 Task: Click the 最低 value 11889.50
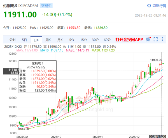pos(101,28)
